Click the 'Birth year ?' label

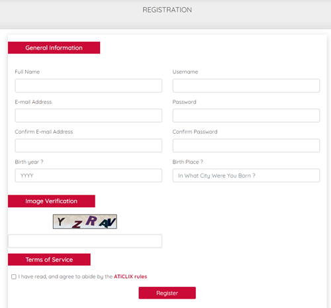tap(29, 162)
